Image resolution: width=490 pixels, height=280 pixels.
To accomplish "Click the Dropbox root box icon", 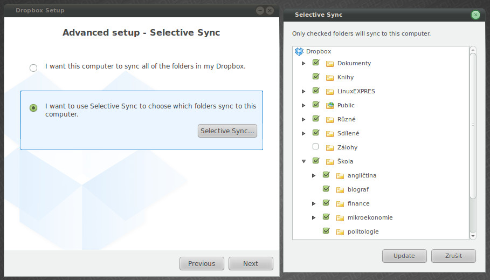I will click(x=300, y=51).
